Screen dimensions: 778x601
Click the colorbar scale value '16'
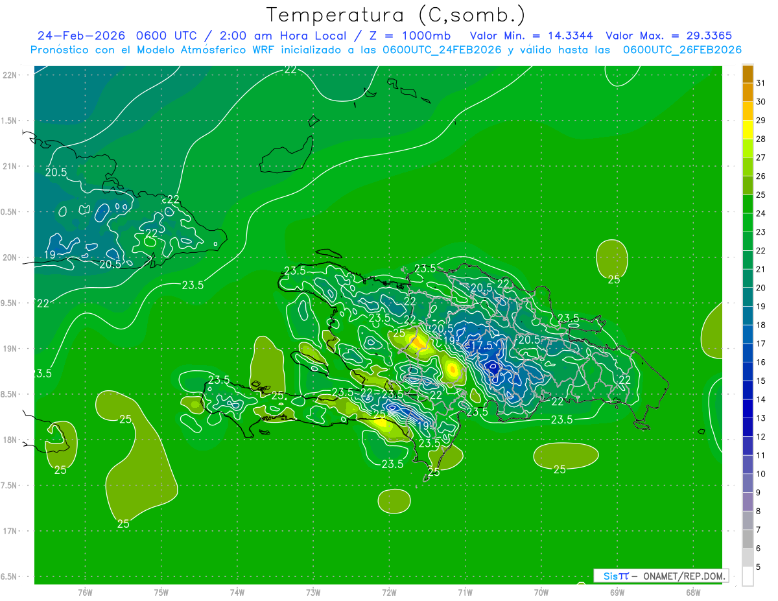760,362
